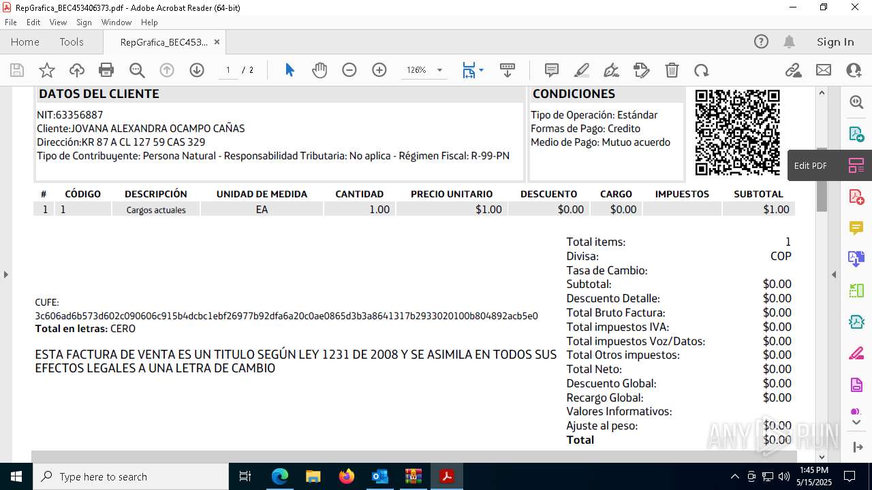Open Outlook from taskbar

380,476
